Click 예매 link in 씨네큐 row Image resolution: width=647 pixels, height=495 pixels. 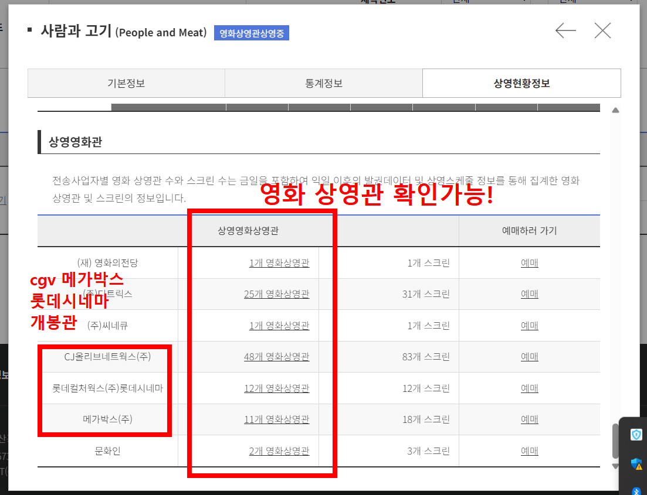pyautogui.click(x=530, y=326)
